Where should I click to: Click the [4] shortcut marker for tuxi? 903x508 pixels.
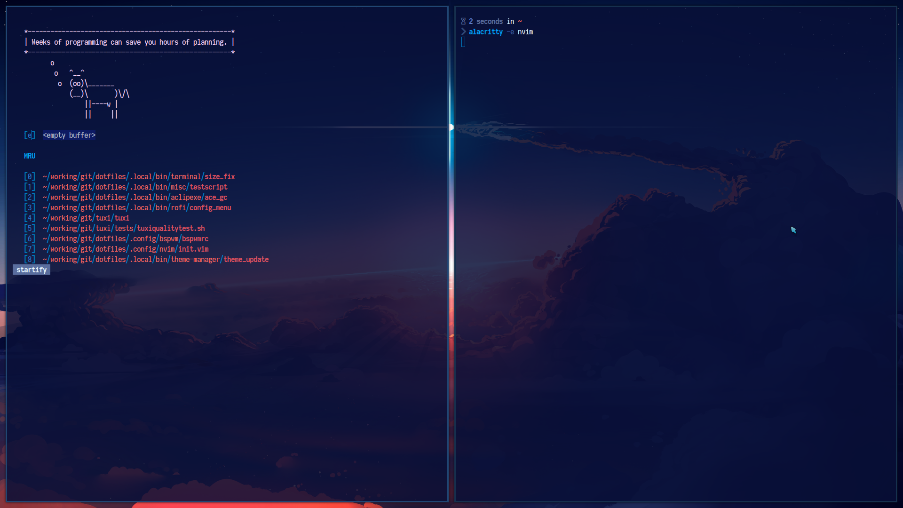coord(29,218)
